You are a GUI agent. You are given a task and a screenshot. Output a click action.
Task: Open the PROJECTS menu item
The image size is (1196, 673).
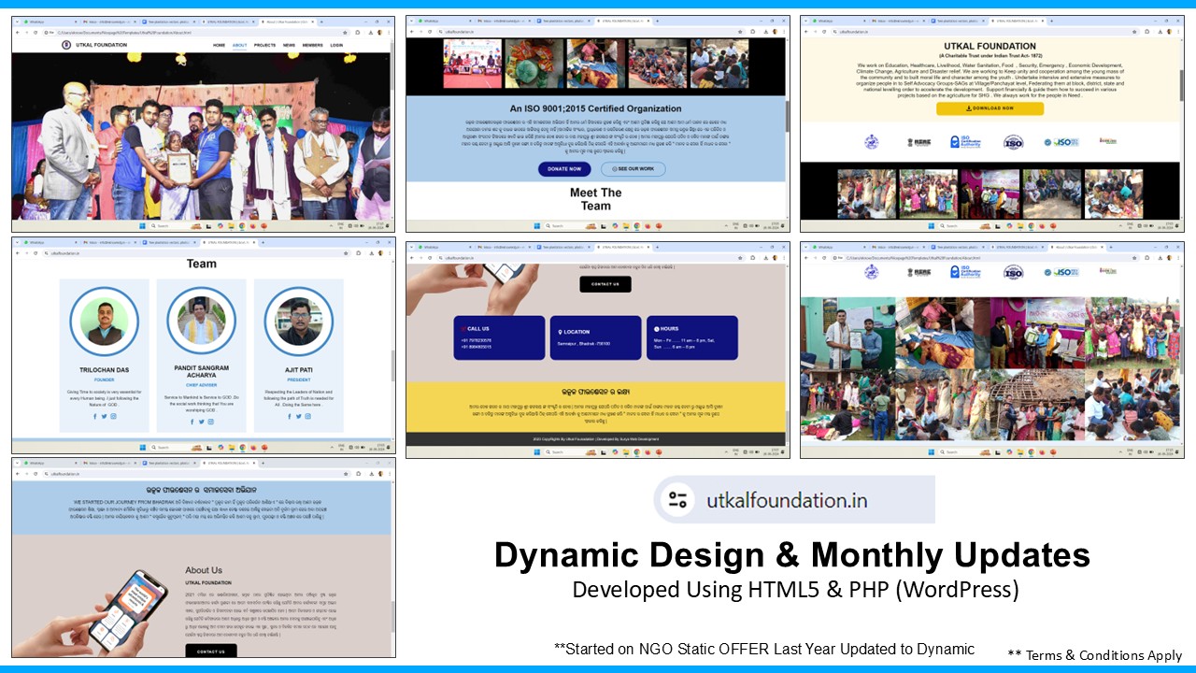click(x=264, y=45)
